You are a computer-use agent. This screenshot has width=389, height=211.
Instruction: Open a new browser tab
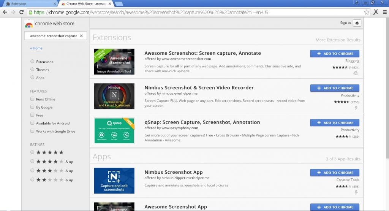[119, 4]
